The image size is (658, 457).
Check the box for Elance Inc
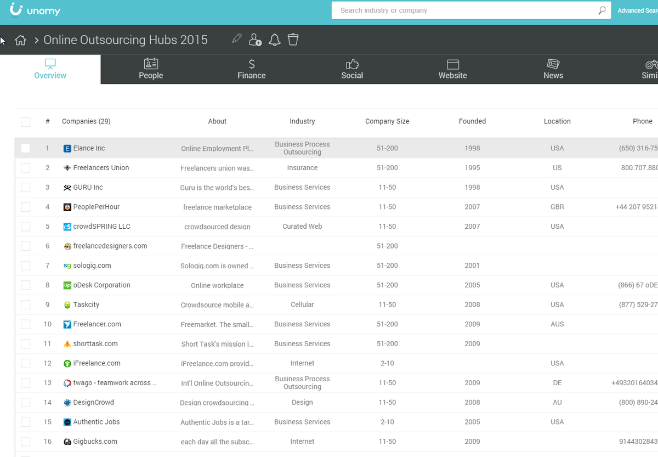click(x=26, y=148)
